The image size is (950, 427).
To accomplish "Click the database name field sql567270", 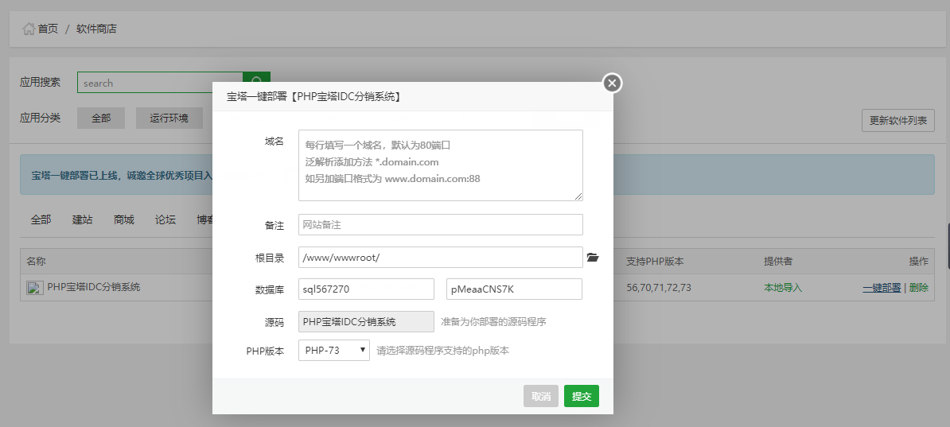I will (x=366, y=289).
